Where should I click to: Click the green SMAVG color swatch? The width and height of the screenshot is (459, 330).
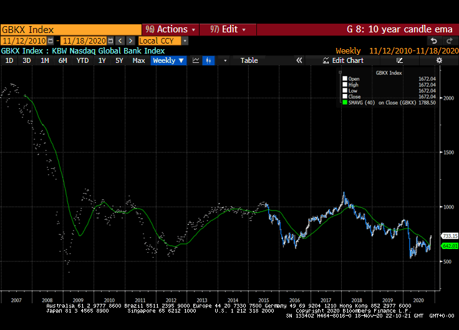click(x=344, y=103)
